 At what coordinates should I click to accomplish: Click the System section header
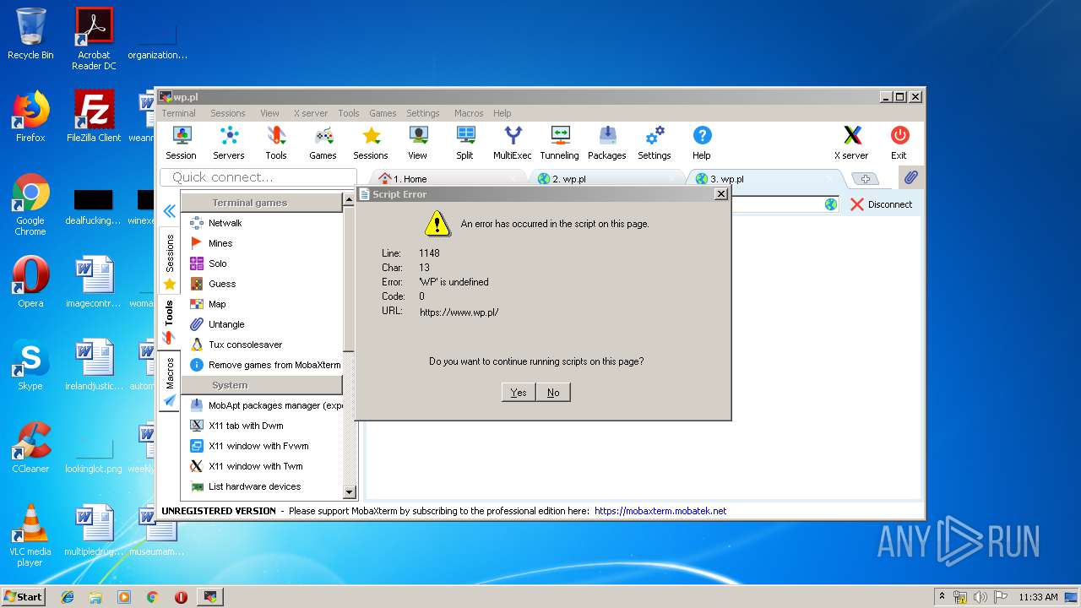[x=261, y=385]
